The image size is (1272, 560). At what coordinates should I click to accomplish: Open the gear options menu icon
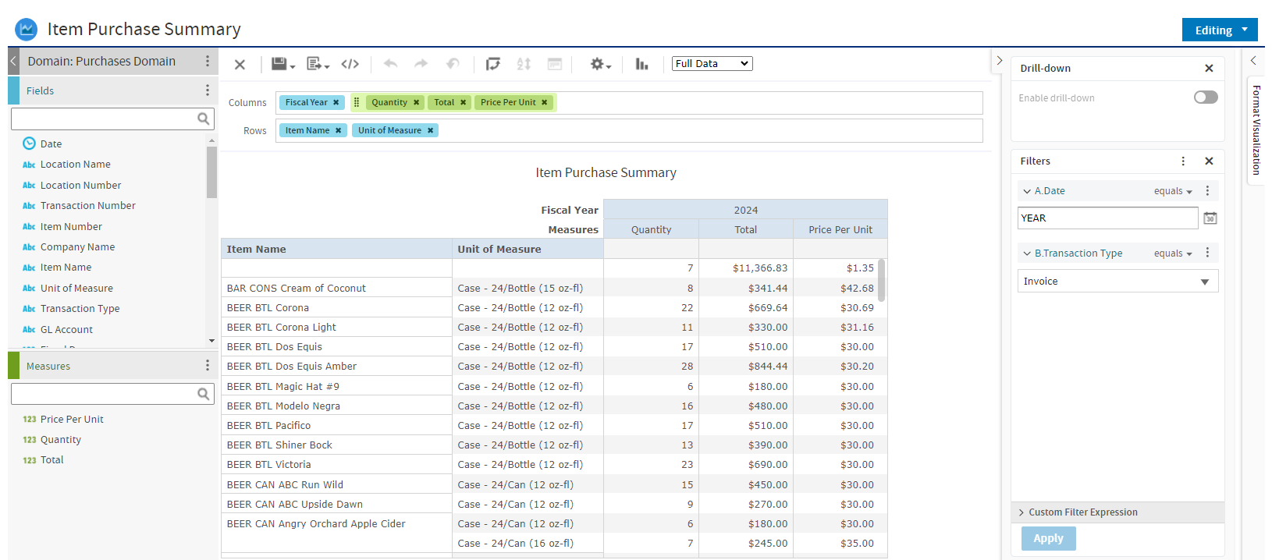[599, 64]
